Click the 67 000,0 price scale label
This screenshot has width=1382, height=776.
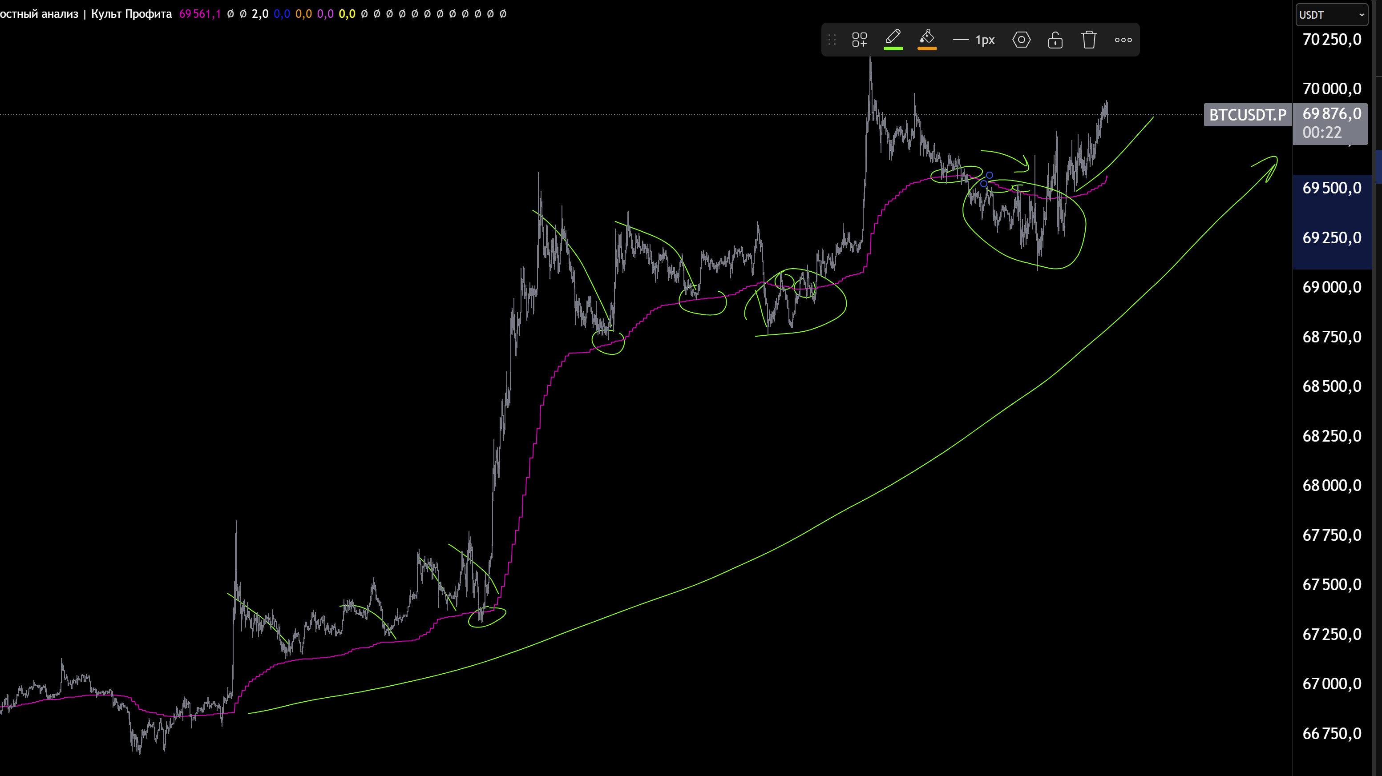click(x=1332, y=684)
